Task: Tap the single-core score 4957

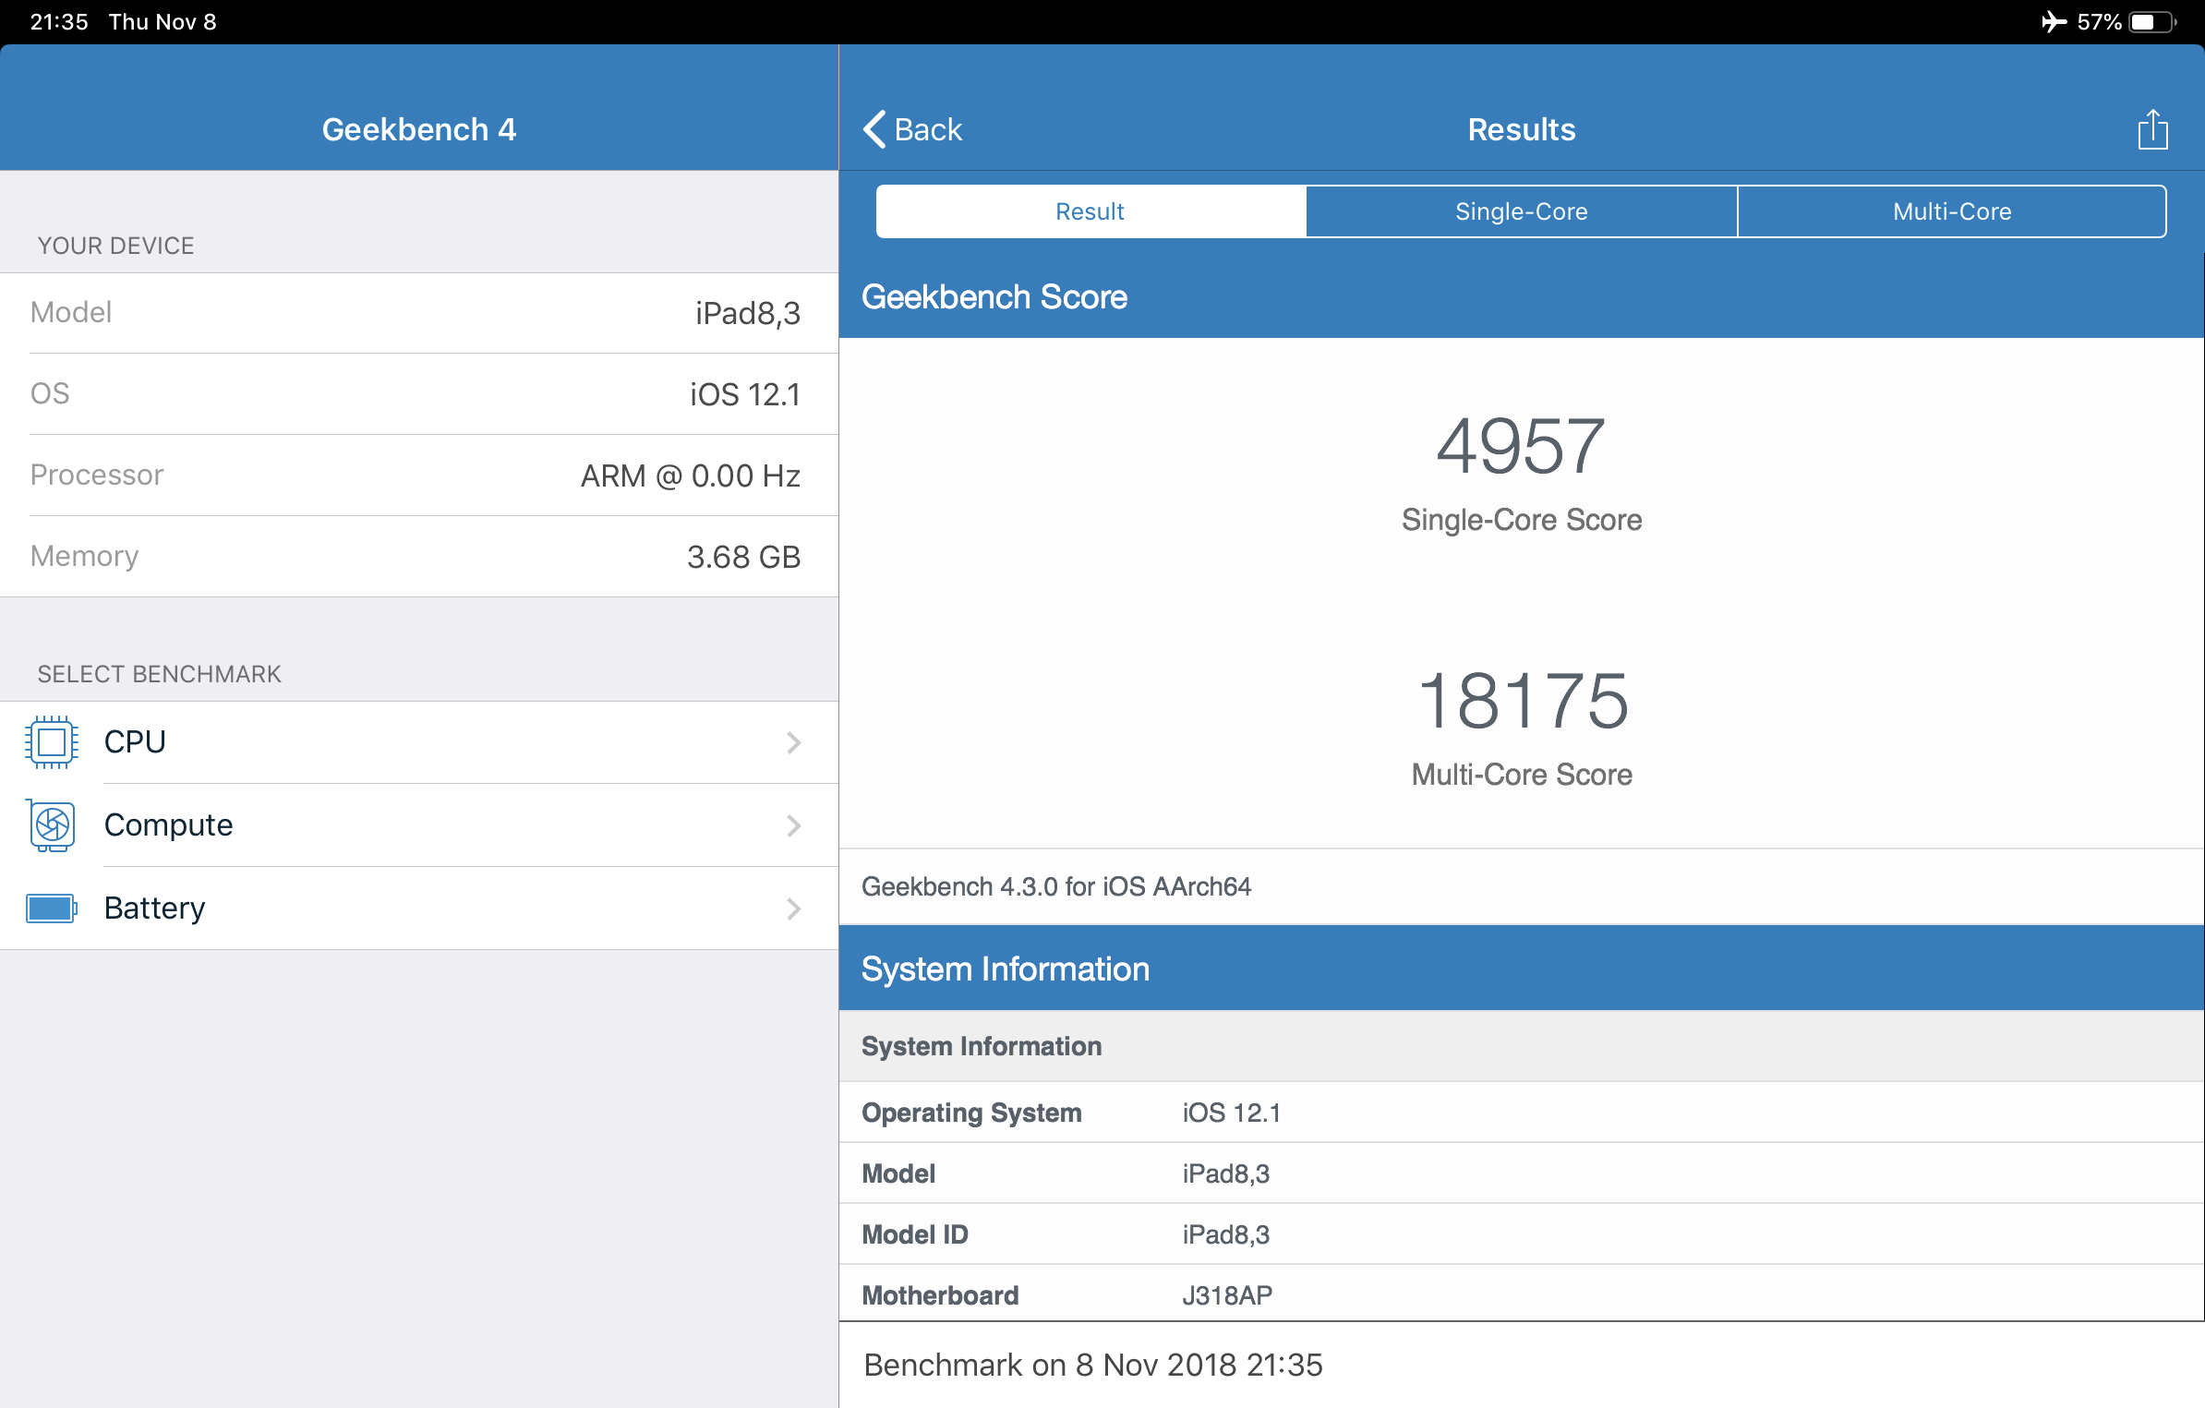Action: (x=1521, y=446)
